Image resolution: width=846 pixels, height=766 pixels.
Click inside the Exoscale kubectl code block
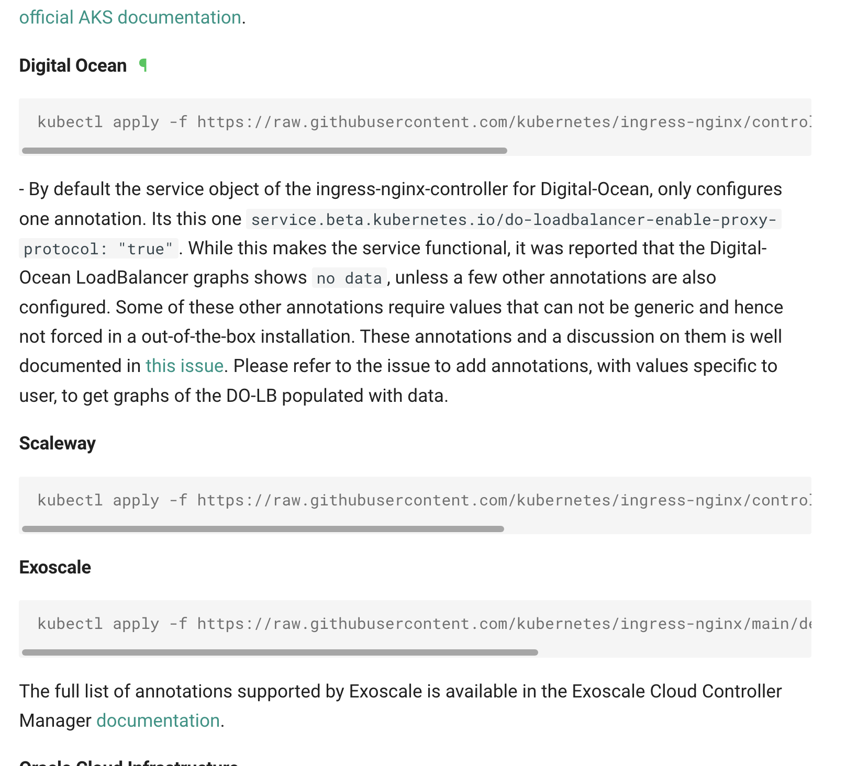[x=366, y=624]
